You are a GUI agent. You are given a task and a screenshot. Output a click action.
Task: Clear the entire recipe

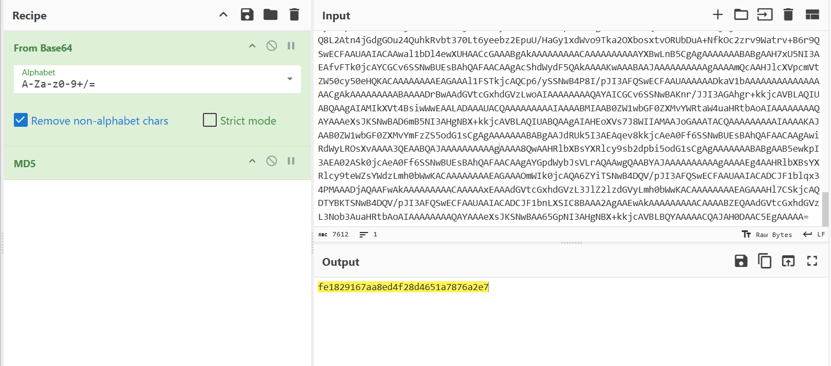coord(294,14)
